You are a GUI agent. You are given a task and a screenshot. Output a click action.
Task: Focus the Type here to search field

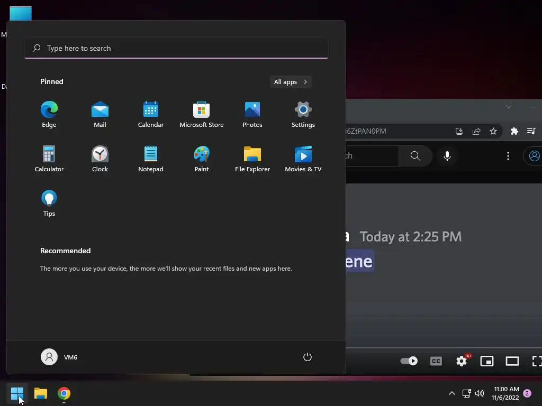pos(176,48)
